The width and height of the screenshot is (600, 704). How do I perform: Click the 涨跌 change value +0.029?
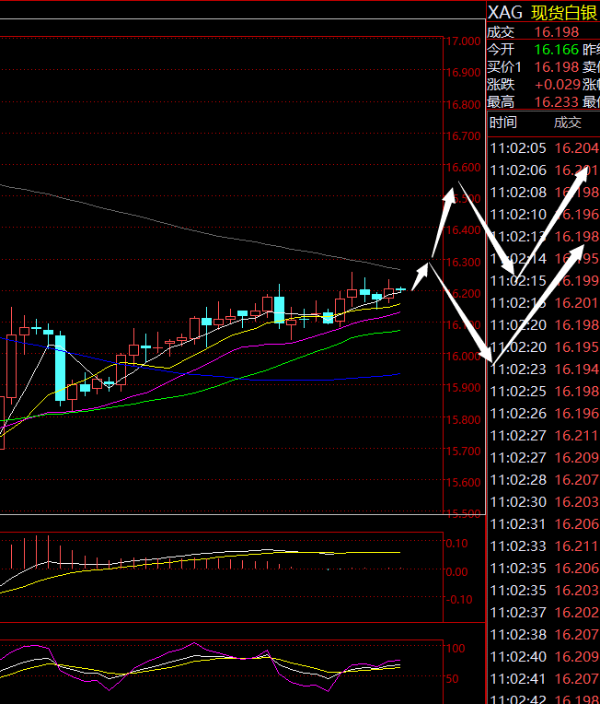(556, 84)
